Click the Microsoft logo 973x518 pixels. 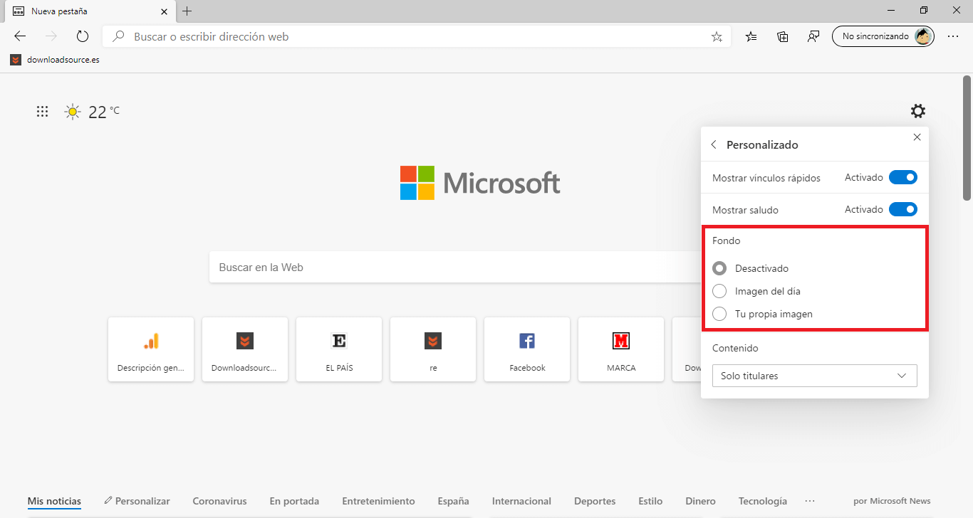pyautogui.click(x=480, y=183)
